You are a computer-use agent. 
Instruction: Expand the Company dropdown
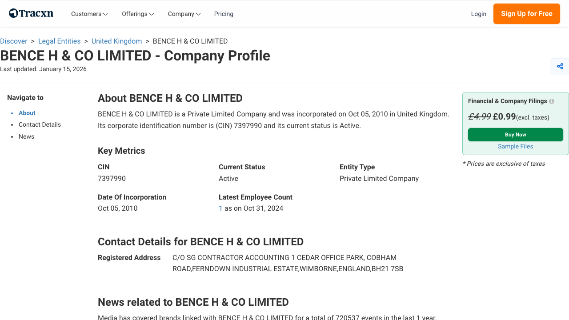pos(184,14)
